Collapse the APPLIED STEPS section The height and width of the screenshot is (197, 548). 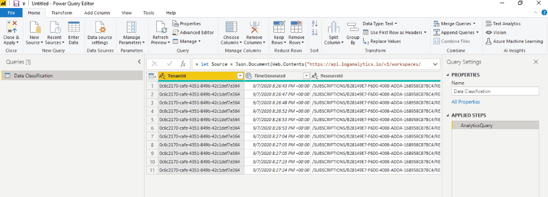tap(448, 115)
